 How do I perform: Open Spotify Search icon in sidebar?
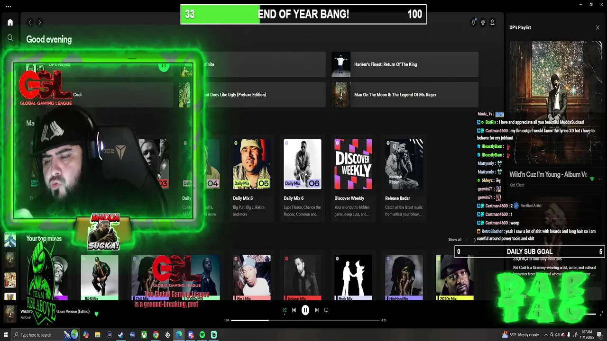[x=10, y=37]
